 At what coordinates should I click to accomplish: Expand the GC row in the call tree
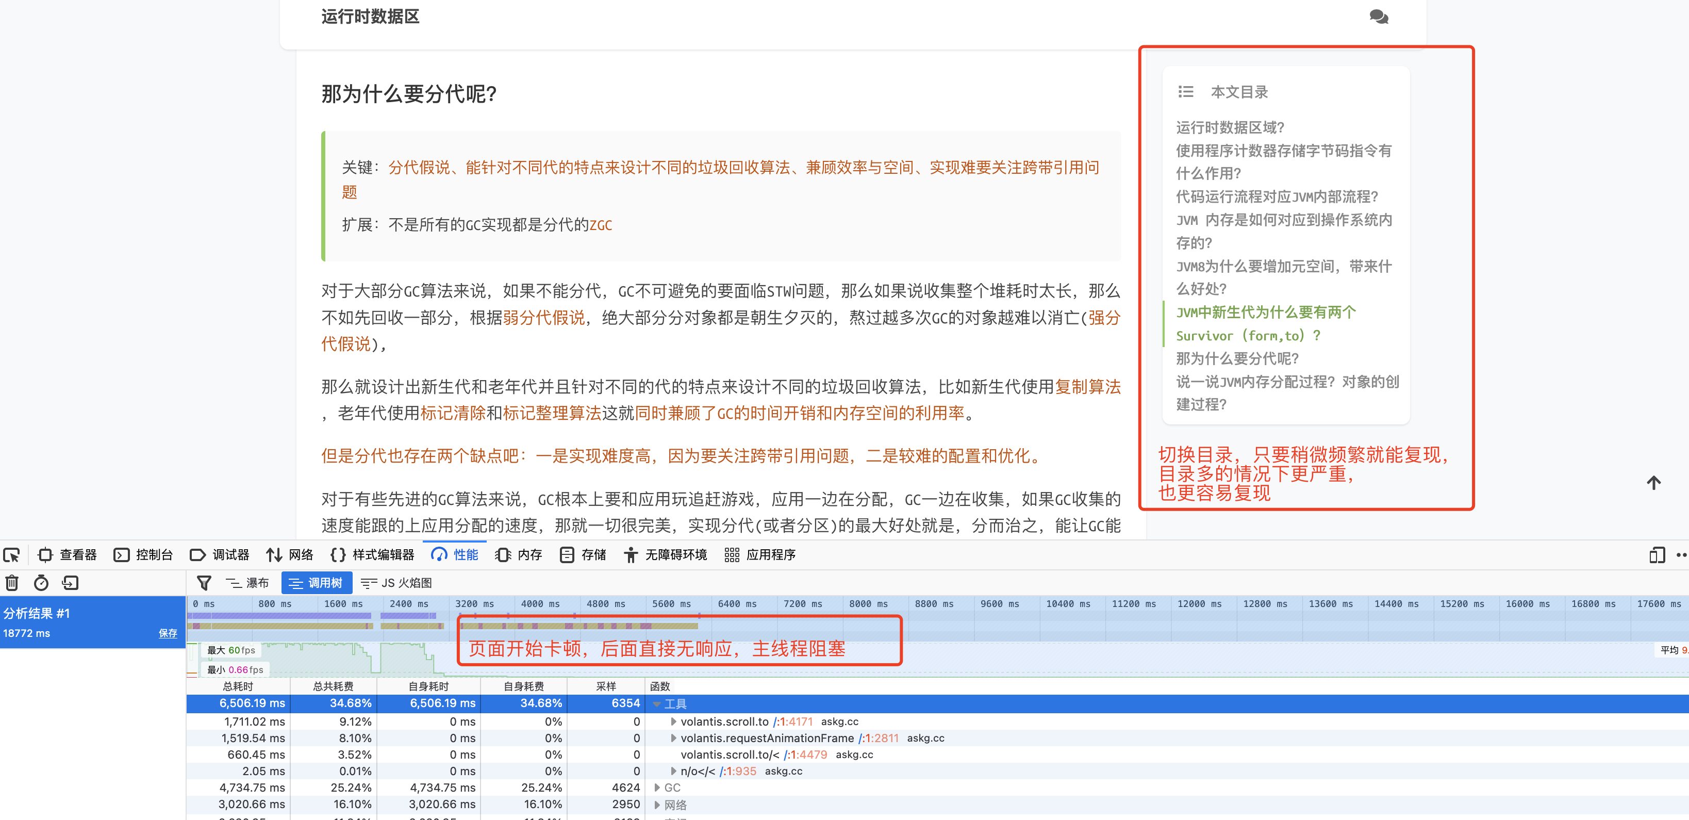657,787
